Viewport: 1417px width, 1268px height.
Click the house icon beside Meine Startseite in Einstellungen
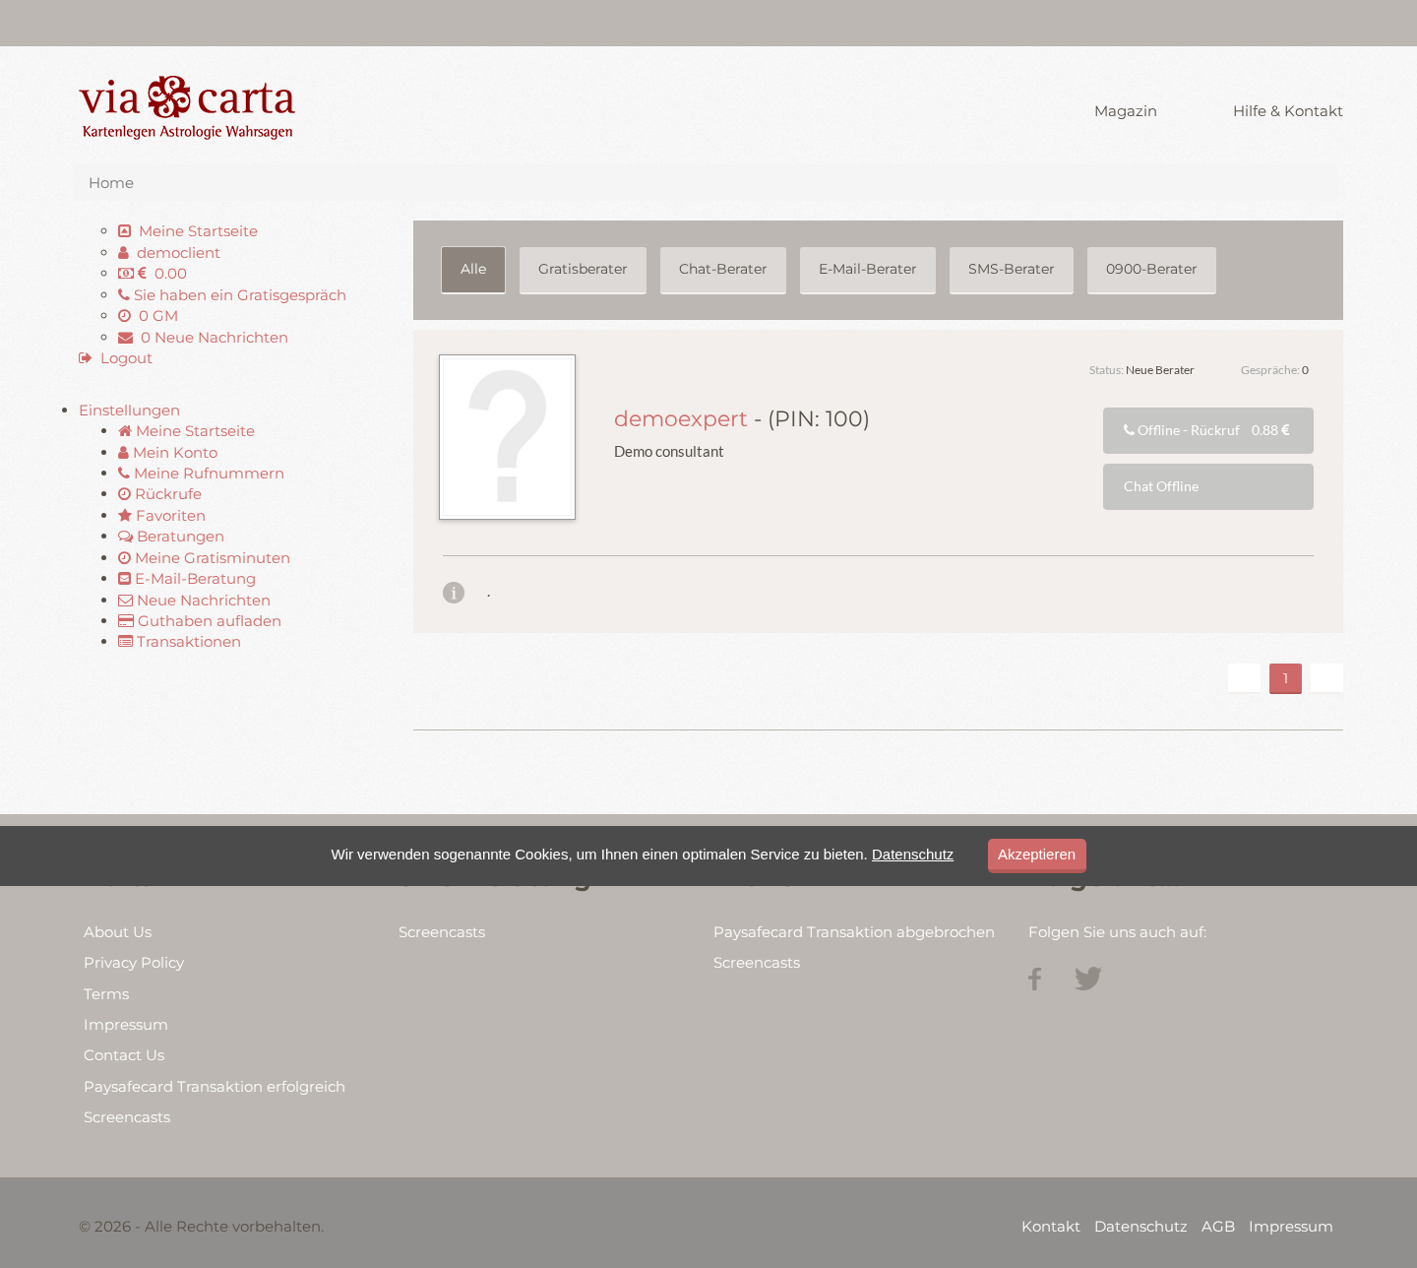click(x=125, y=431)
